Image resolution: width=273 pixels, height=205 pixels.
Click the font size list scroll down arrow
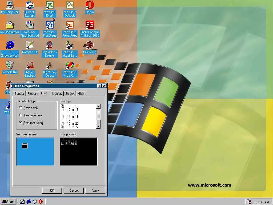pos(98,127)
